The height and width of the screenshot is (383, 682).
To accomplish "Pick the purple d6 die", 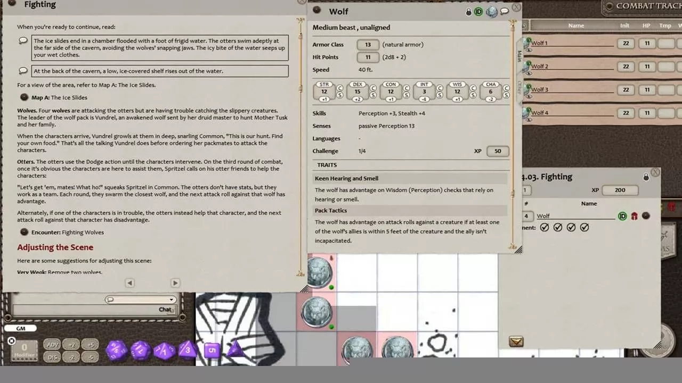I will (x=212, y=350).
